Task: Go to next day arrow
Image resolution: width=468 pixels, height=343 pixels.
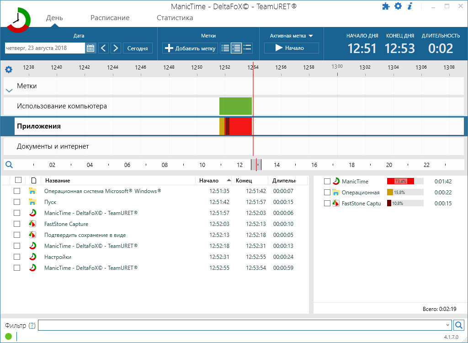Action: tap(116, 48)
